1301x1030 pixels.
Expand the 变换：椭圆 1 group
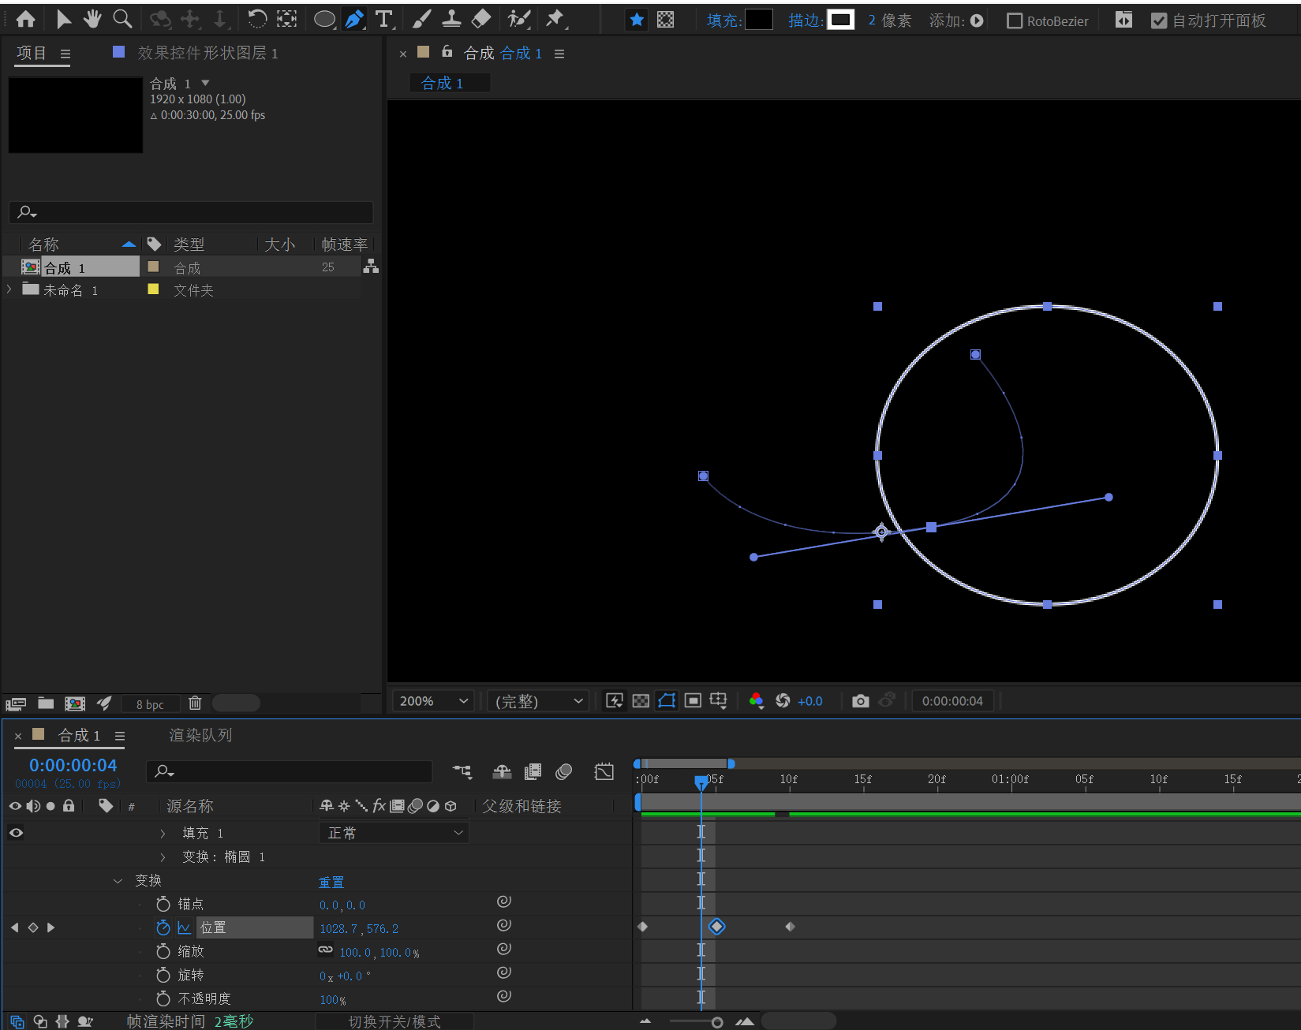(163, 856)
